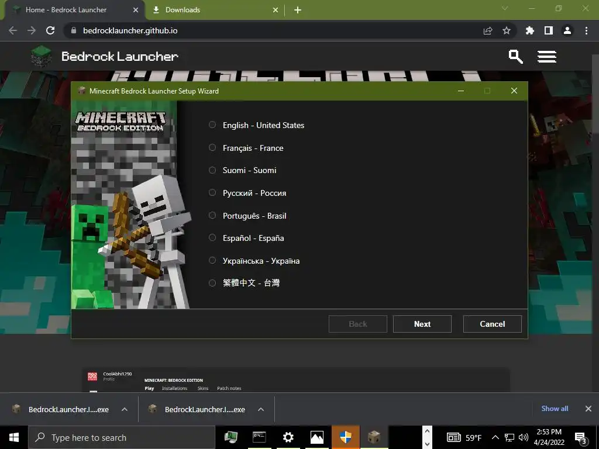Choose the Français - France radio button
The image size is (599, 449).
click(x=212, y=147)
